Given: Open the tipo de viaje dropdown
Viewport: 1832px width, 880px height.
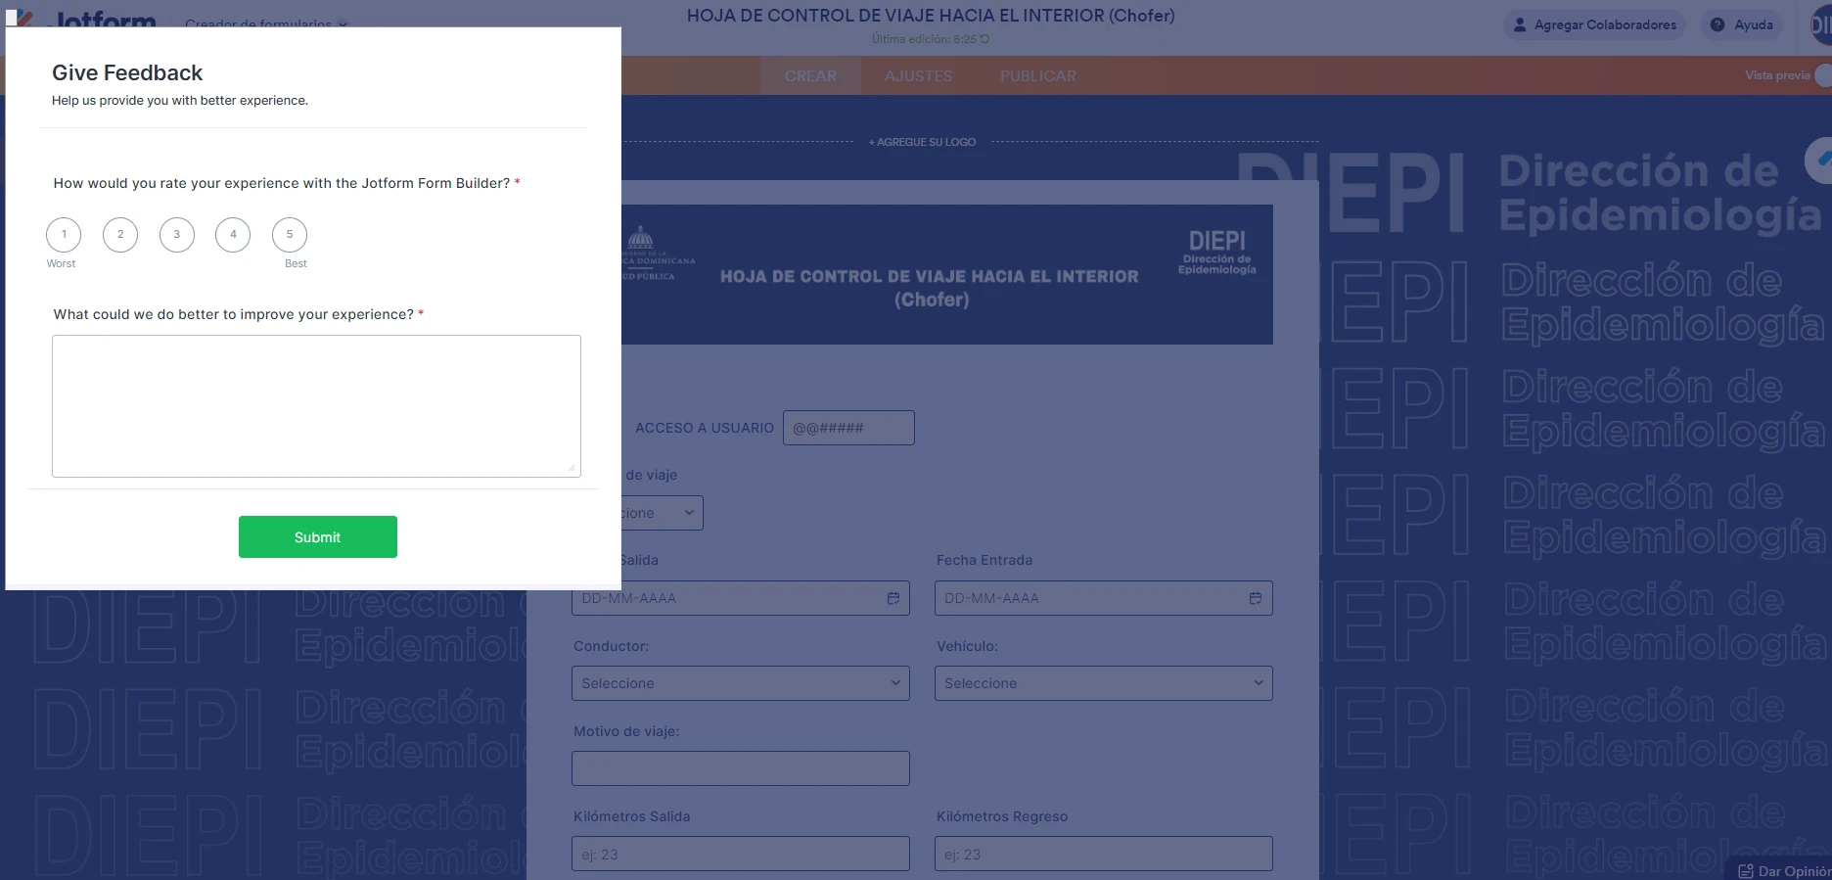Looking at the screenshot, I should point(663,513).
